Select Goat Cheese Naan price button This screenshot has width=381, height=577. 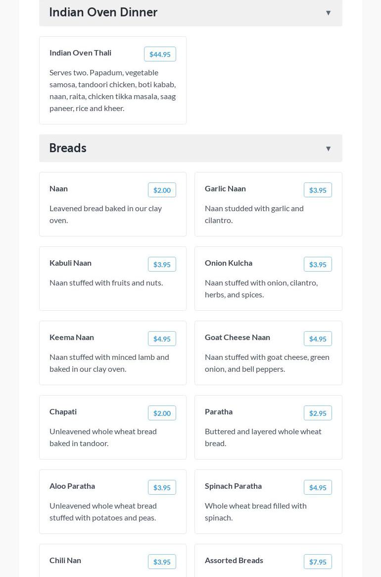click(318, 339)
